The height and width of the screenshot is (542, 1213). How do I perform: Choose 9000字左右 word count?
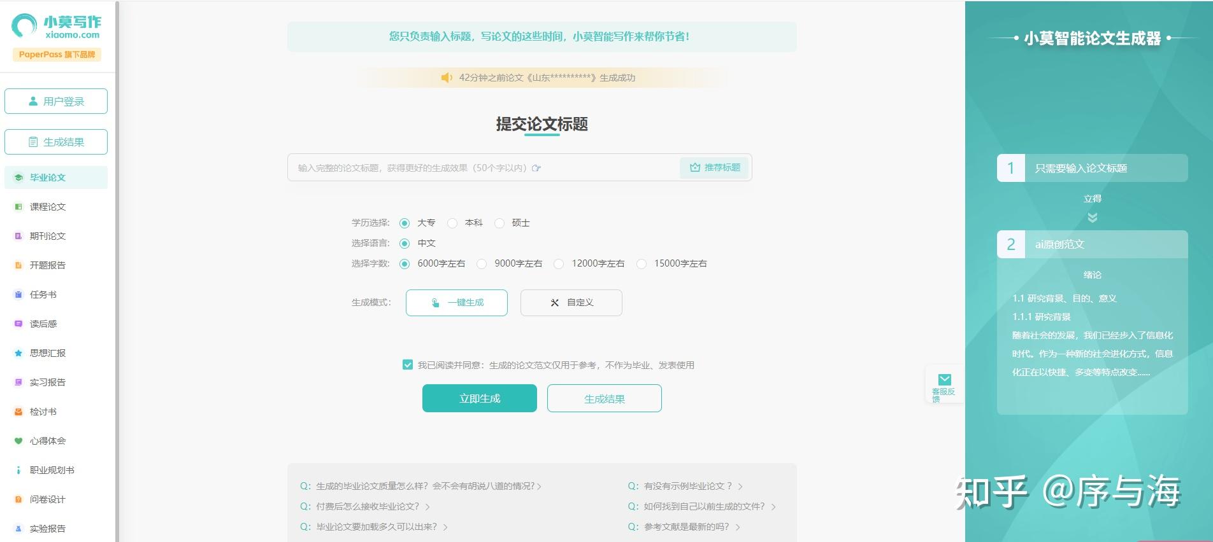coord(482,264)
